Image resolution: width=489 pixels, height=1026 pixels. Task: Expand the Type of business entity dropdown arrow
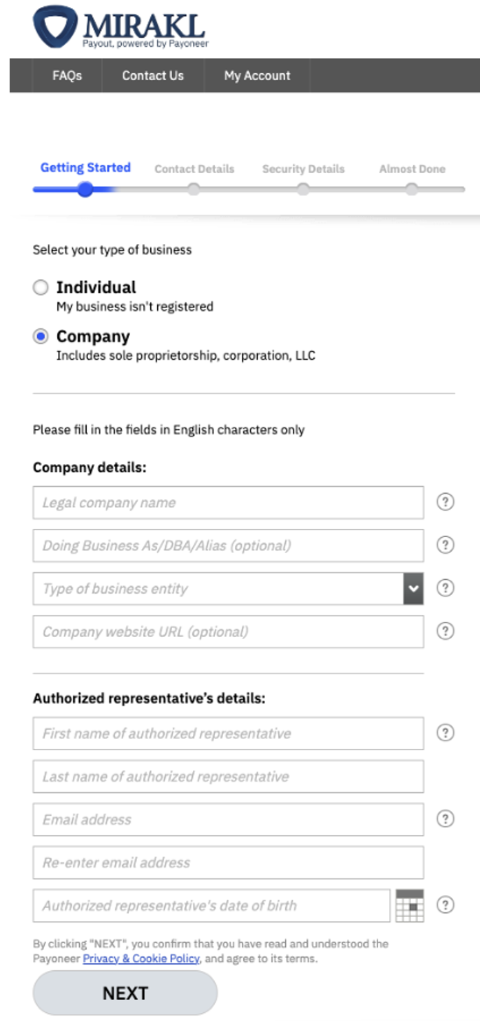click(413, 589)
